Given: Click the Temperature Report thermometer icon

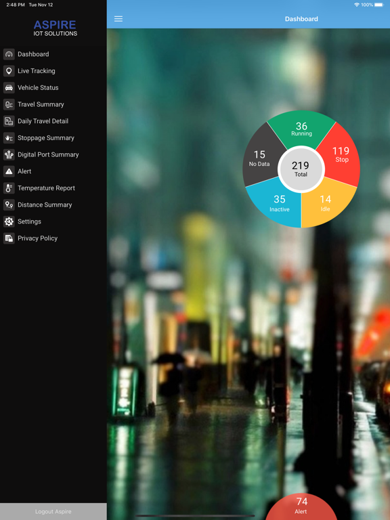Looking at the screenshot, I should pos(9,188).
